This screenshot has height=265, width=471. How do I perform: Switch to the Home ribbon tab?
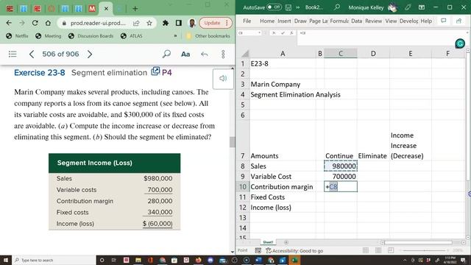point(267,21)
